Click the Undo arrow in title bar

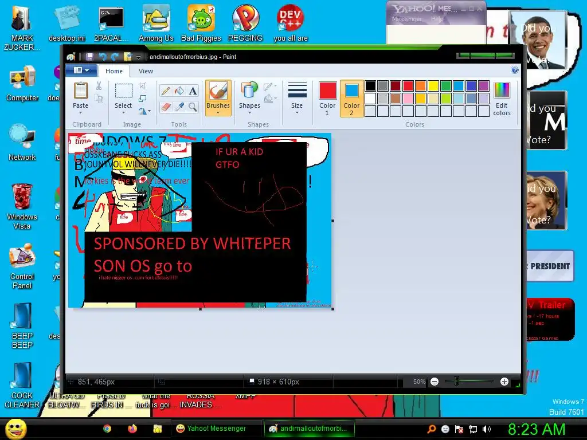point(102,57)
